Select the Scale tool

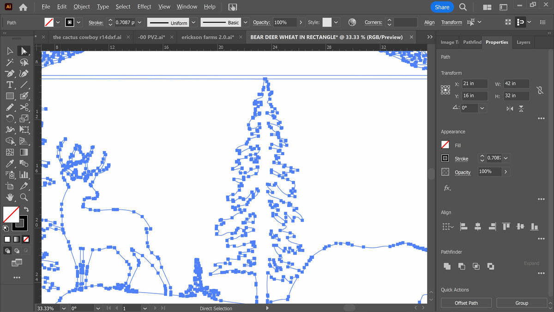tap(24, 118)
